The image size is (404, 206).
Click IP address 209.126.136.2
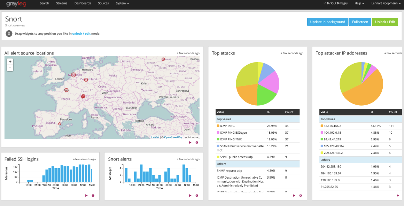333,153
